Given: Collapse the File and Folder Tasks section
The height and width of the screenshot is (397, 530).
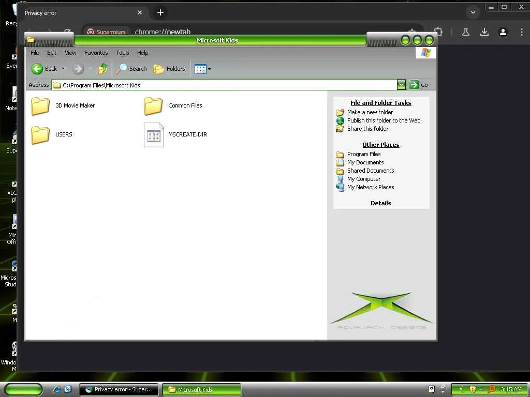Looking at the screenshot, I should pyautogui.click(x=380, y=103).
